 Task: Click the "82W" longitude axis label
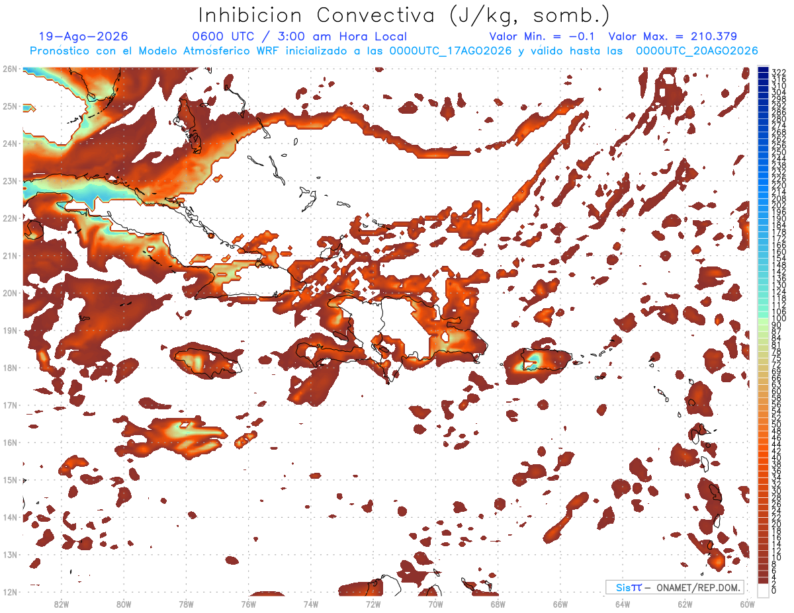(x=61, y=604)
